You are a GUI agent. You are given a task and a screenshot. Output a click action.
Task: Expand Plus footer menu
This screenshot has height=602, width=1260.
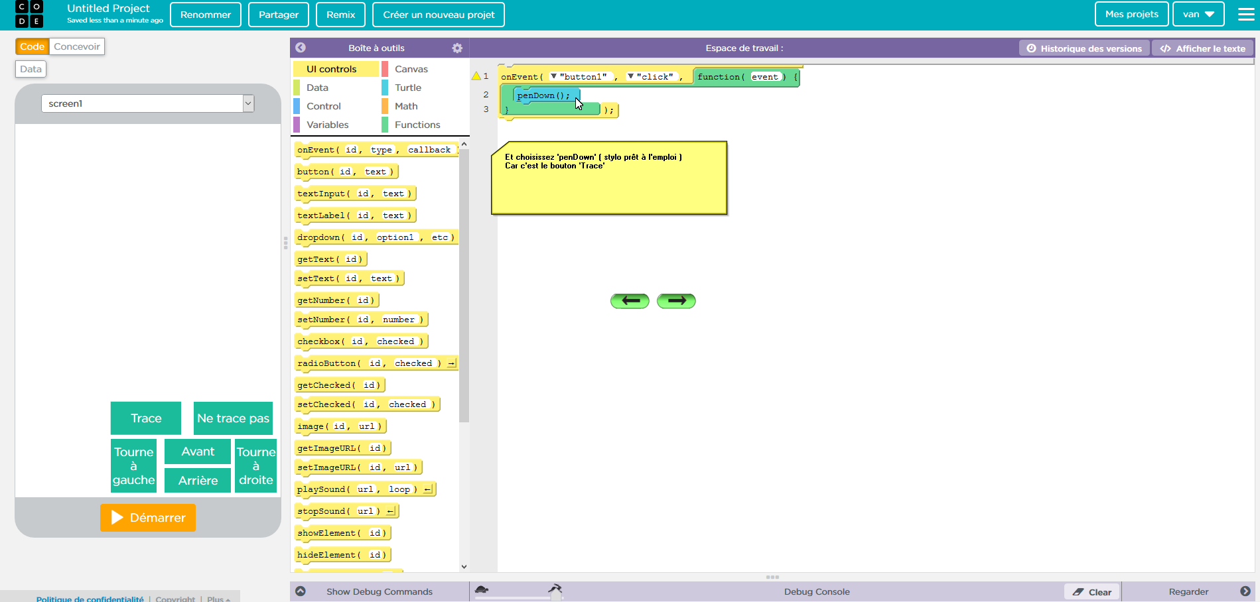click(218, 599)
